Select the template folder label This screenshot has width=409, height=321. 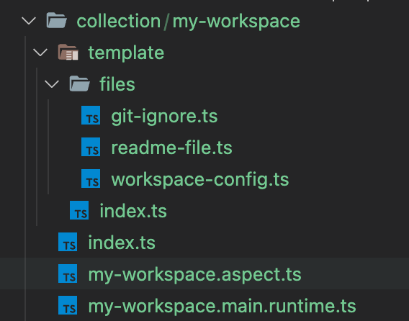click(126, 53)
